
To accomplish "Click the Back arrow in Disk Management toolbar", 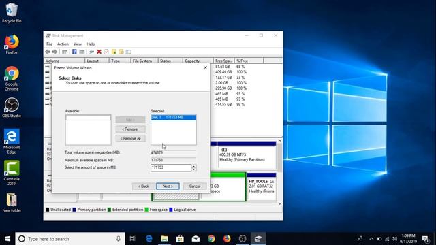I will pos(48,52).
